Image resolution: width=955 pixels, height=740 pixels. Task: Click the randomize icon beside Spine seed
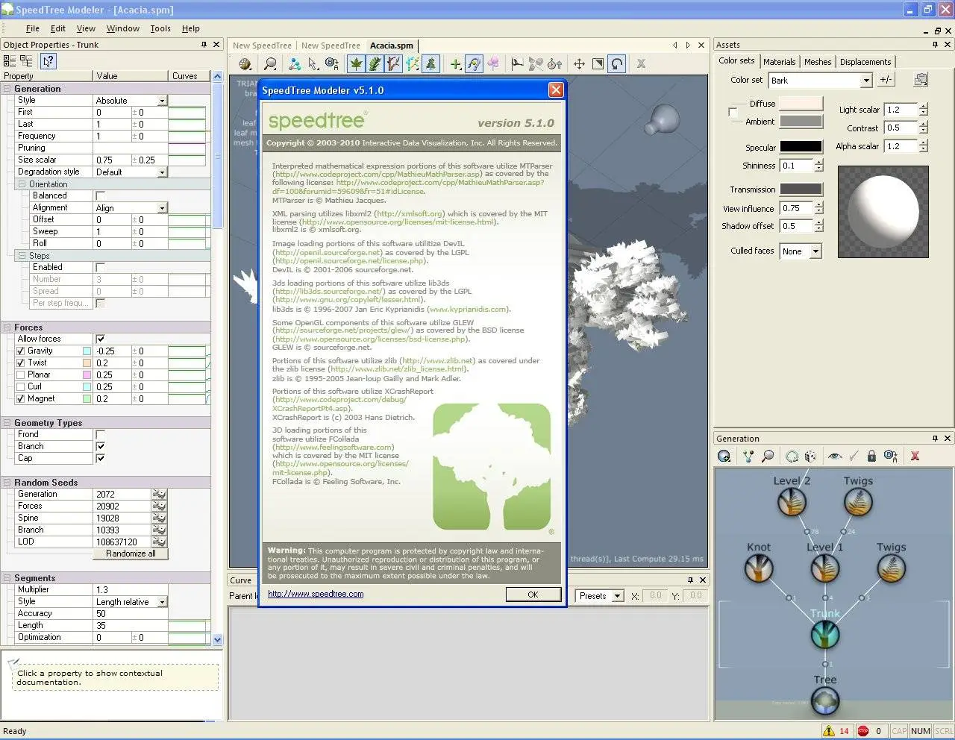(159, 518)
